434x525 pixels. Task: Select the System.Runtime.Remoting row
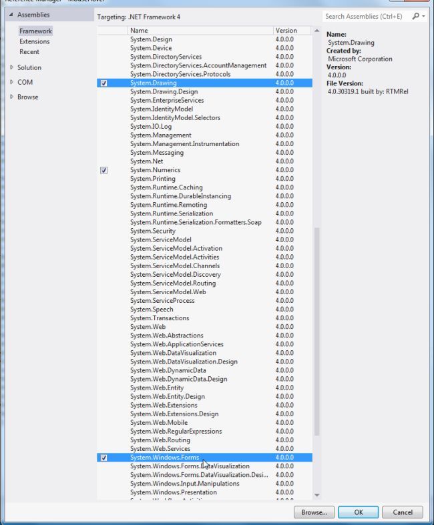(204, 205)
